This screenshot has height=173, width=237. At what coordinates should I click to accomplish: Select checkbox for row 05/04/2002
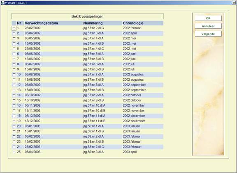point(14,33)
